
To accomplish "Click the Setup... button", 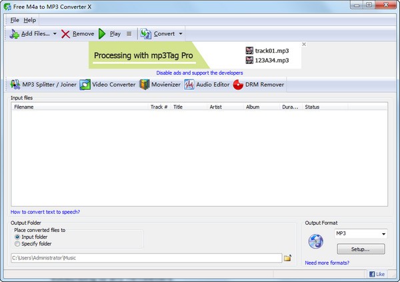I will point(361,249).
